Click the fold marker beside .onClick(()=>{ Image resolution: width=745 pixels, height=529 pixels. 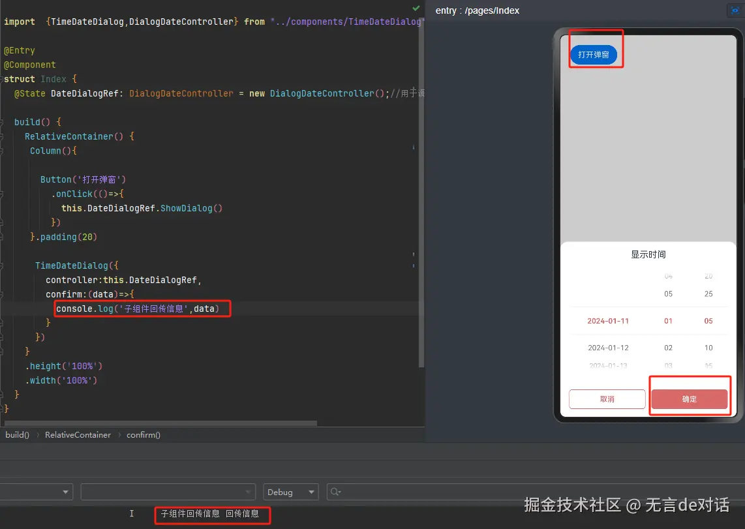[2, 194]
